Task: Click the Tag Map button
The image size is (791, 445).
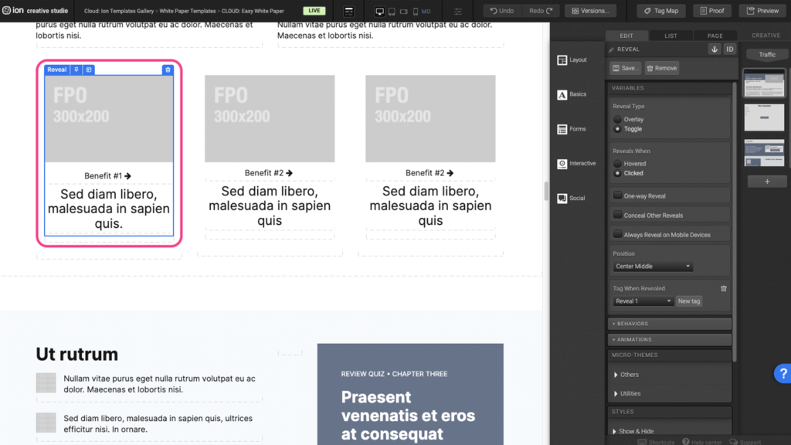Action: tap(660, 11)
